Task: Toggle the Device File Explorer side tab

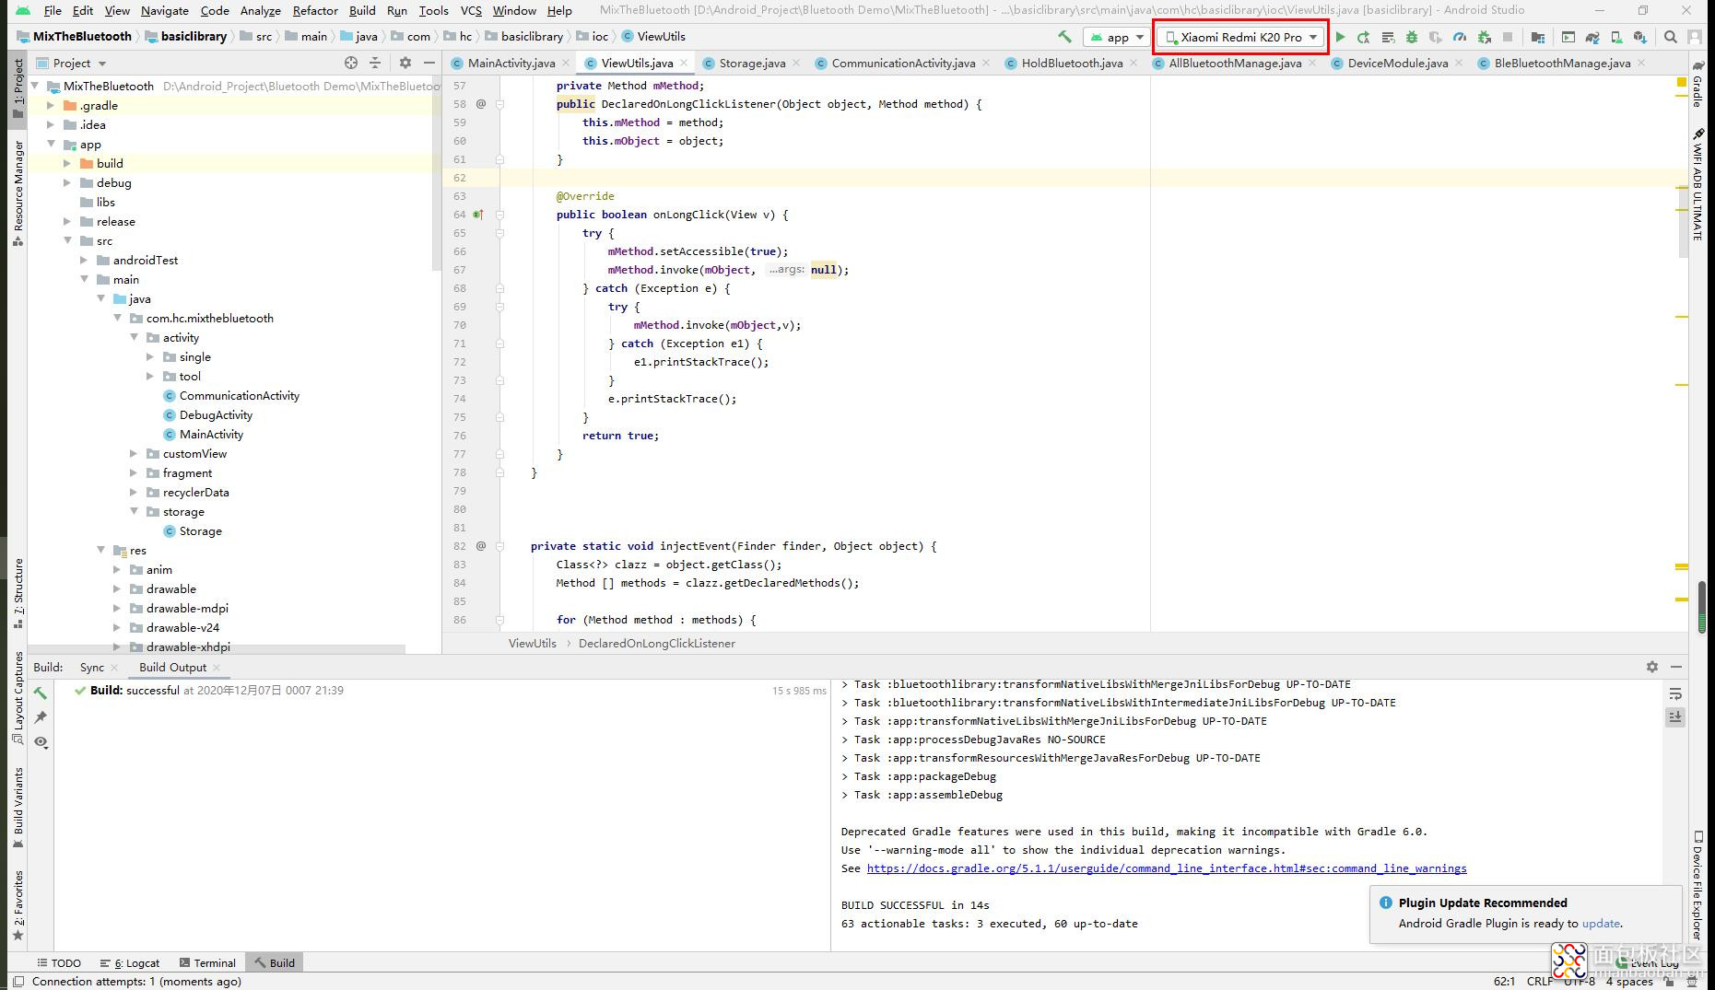Action: [x=1697, y=886]
